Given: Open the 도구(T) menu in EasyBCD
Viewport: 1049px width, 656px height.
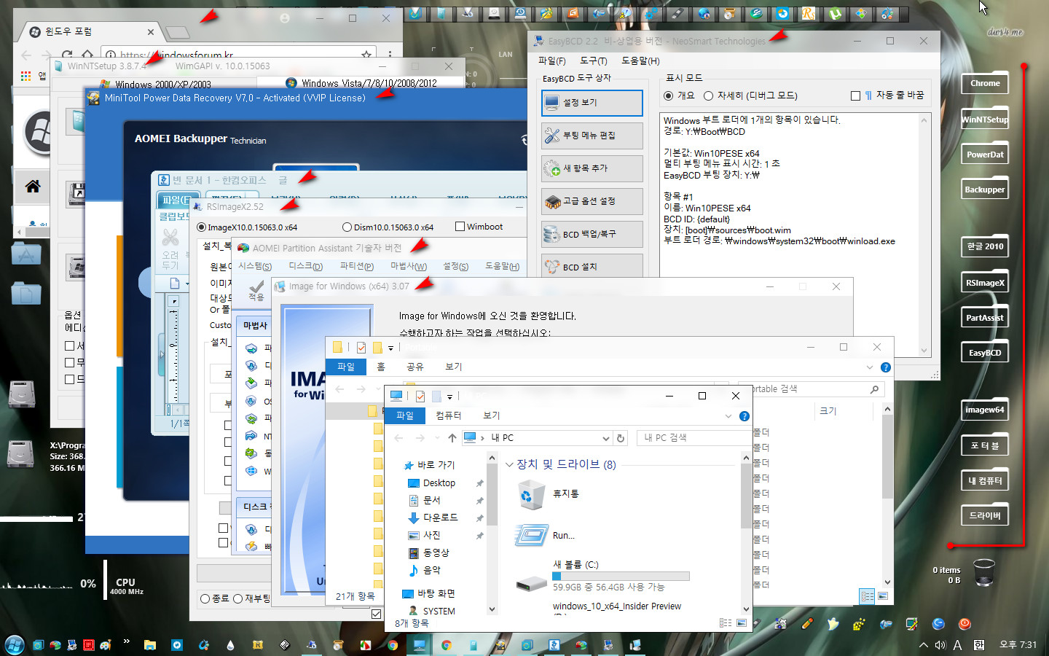Looking at the screenshot, I should point(593,61).
